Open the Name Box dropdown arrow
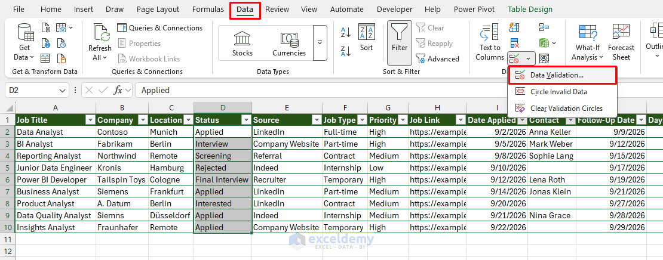Viewport: 663px width, 260px height. point(62,90)
